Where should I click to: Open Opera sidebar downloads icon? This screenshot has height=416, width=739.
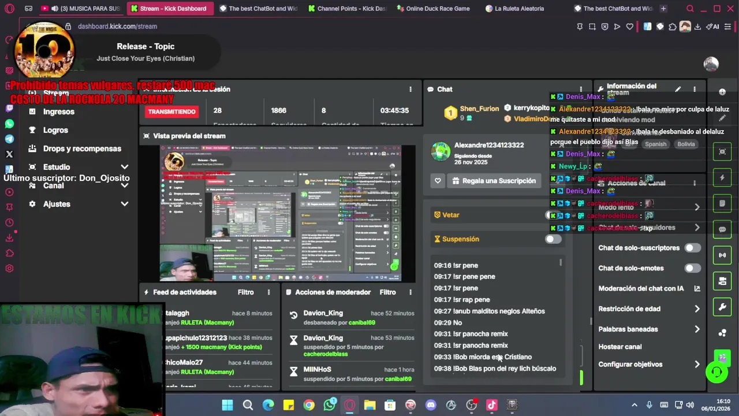[9, 237]
